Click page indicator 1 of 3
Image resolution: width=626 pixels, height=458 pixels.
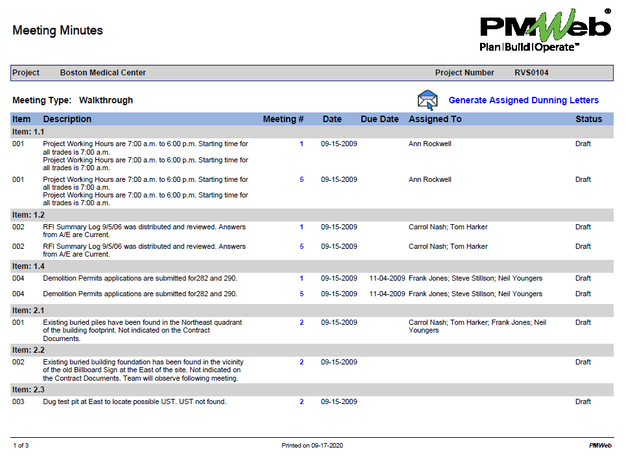[21, 446]
